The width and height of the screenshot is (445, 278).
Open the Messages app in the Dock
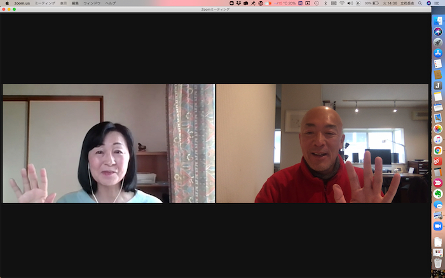coord(438,204)
